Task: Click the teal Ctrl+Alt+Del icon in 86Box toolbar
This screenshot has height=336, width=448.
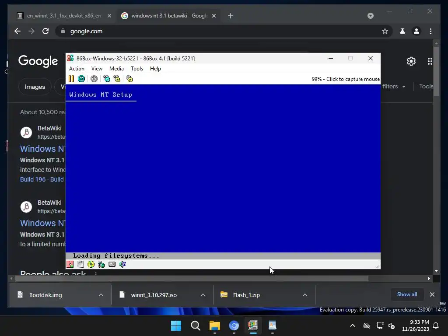Action: (x=107, y=79)
